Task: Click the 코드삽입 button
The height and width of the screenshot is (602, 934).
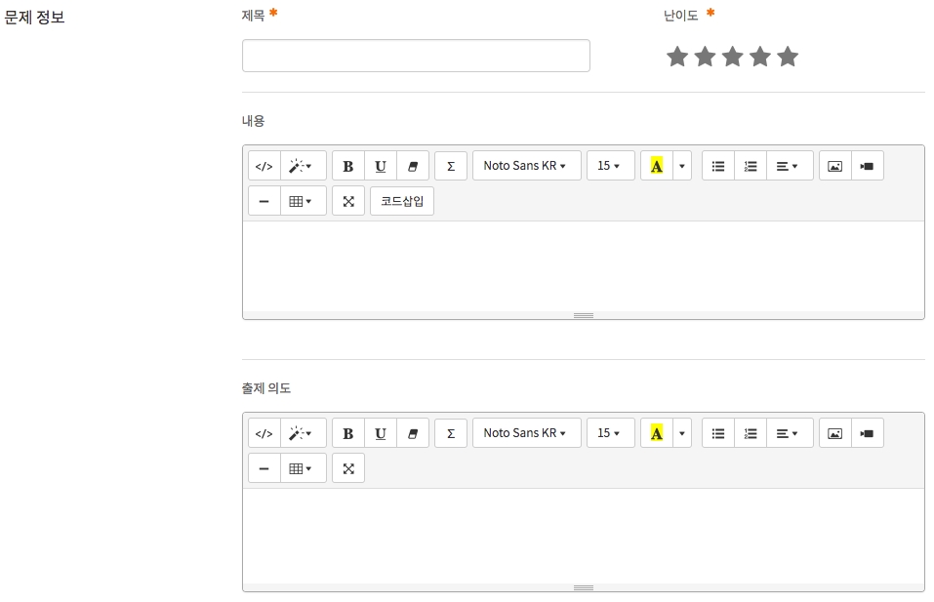Action: (402, 202)
